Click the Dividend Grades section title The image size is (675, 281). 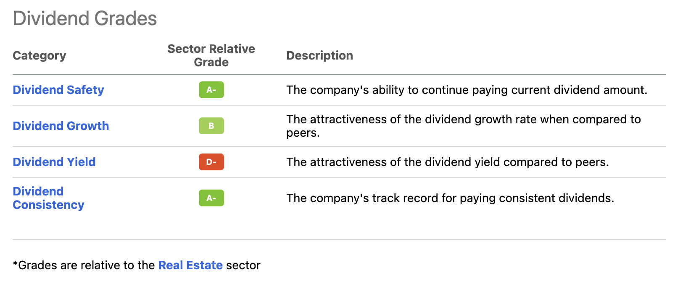click(85, 18)
